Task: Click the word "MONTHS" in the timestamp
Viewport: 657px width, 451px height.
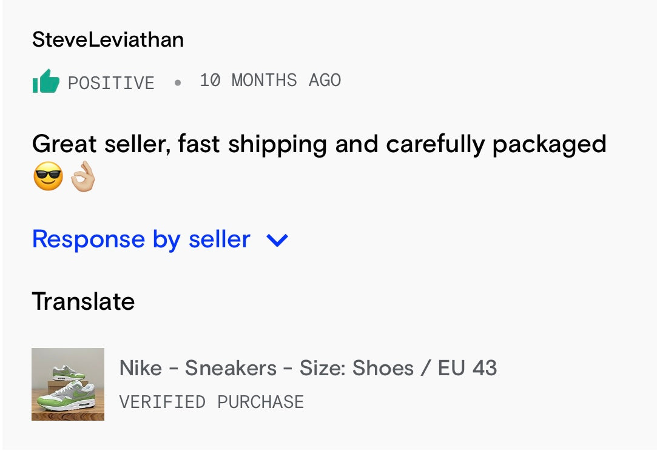Action: 264,80
